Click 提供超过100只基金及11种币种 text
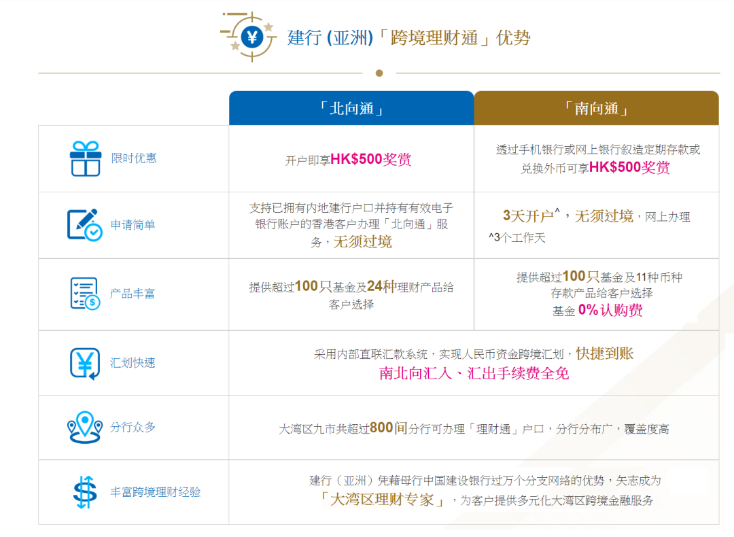The height and width of the screenshot is (537, 734). coord(599,277)
